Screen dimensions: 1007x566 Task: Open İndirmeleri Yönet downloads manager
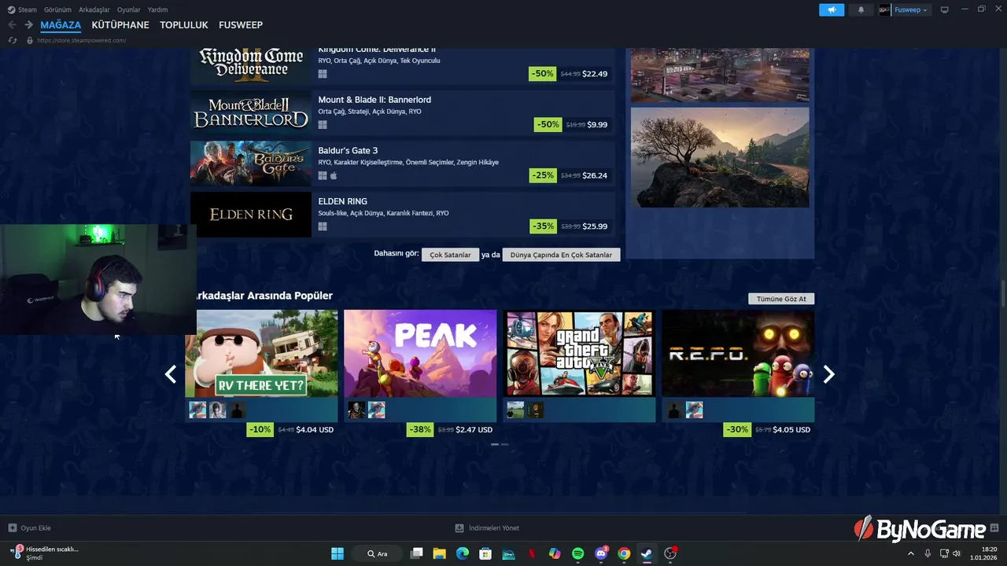487,528
